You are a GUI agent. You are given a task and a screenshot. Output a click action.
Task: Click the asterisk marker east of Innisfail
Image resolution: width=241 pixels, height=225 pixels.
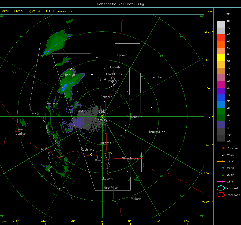point(127,92)
